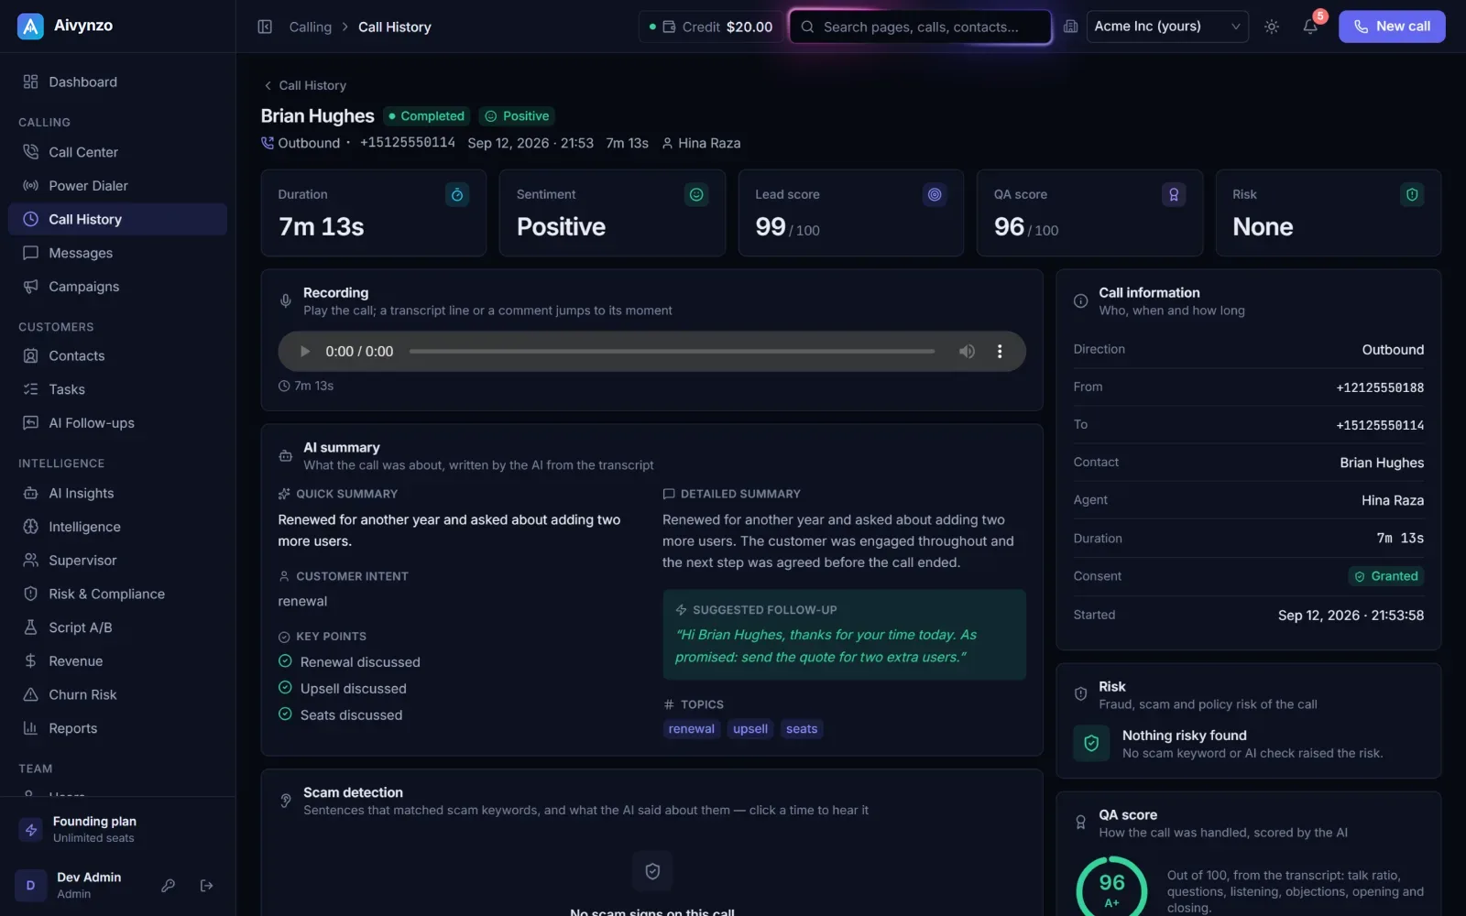This screenshot has width=1466, height=916.
Task: Open Risk & Compliance
Action: coord(117,594)
